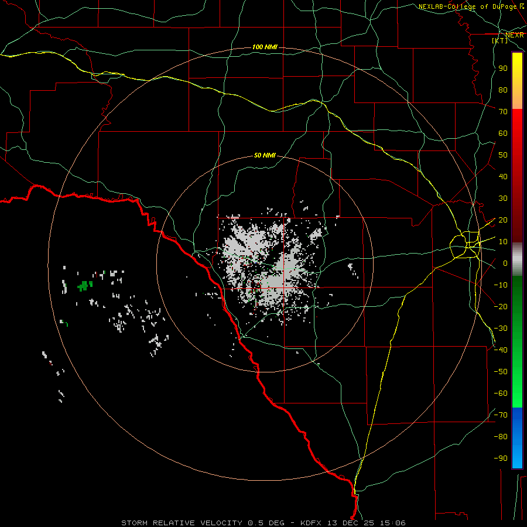Viewport: 527px width, 527px height.
Task: Select the positive 10 knot scale label
Action: click(503, 242)
